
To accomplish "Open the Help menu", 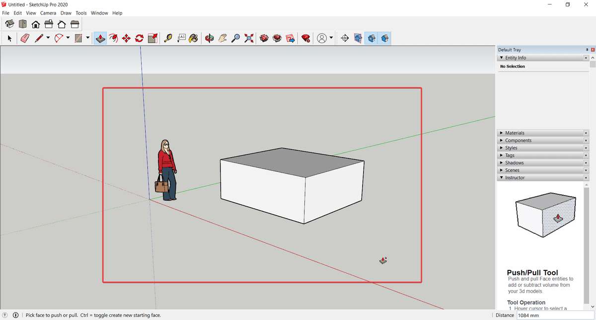I will (117, 13).
